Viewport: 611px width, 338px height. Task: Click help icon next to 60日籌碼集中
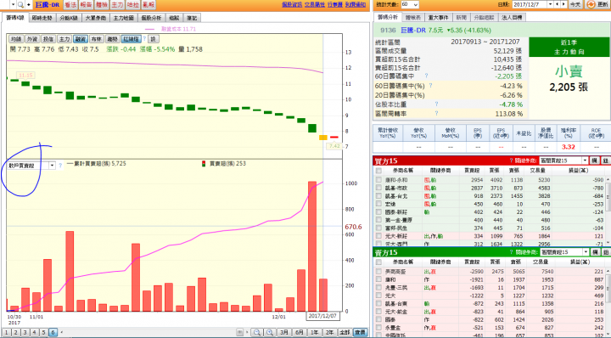426,76
